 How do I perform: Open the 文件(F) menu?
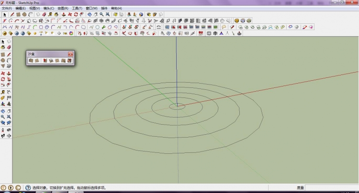pyautogui.click(x=7, y=8)
